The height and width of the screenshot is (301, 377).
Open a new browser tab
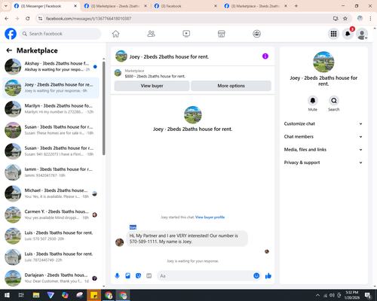click(296, 6)
